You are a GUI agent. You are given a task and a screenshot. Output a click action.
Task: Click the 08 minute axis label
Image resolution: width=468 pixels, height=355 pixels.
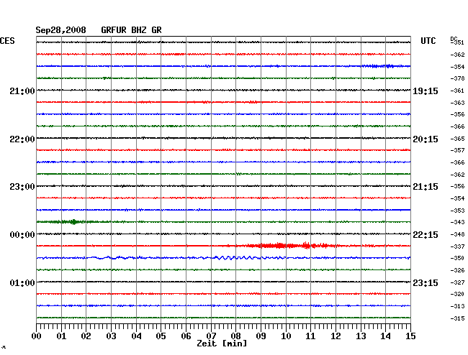pyautogui.click(x=235, y=336)
